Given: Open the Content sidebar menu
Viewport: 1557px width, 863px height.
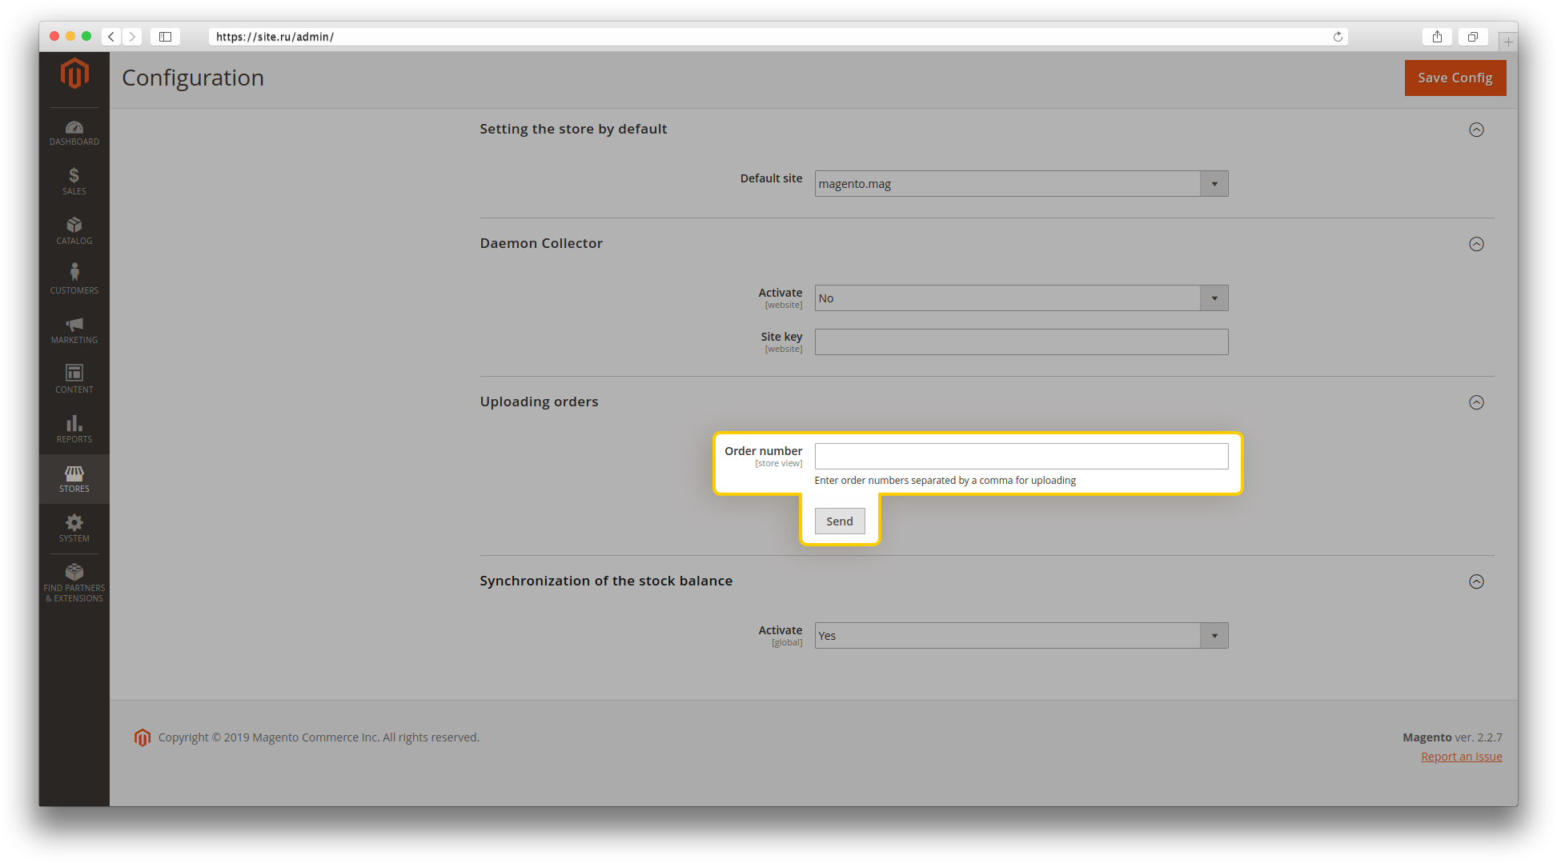Looking at the screenshot, I should click(x=74, y=380).
